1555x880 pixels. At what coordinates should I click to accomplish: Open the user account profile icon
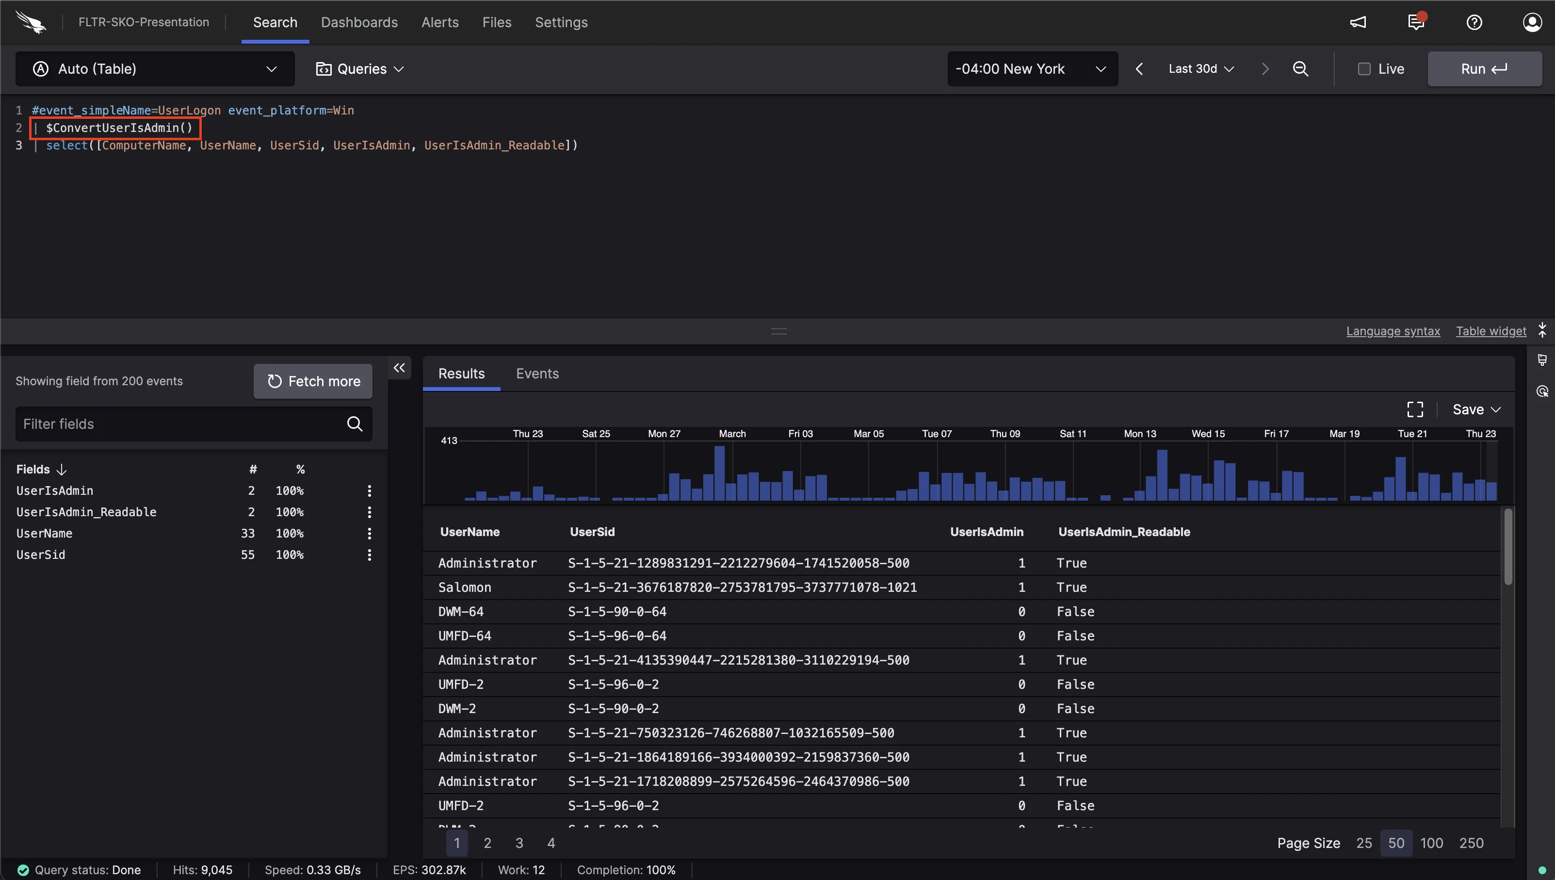pos(1532,22)
